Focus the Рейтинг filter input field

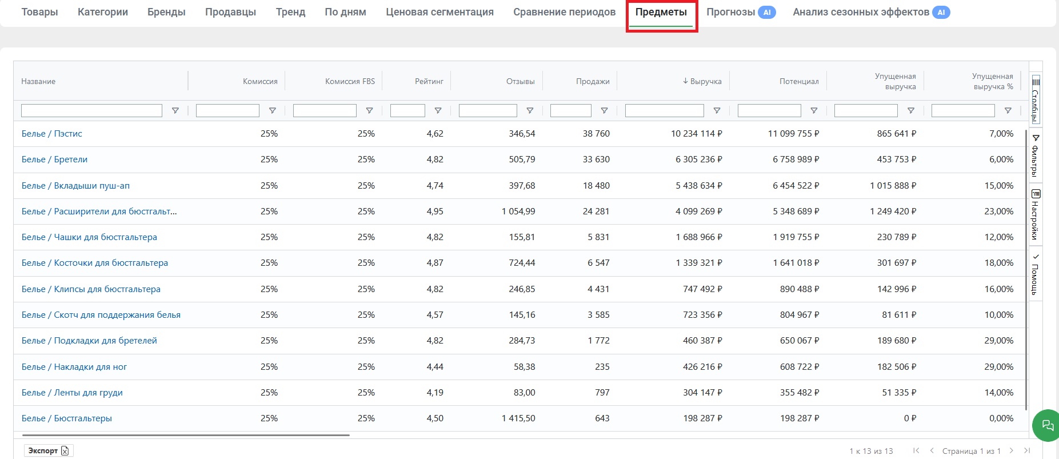(x=407, y=111)
